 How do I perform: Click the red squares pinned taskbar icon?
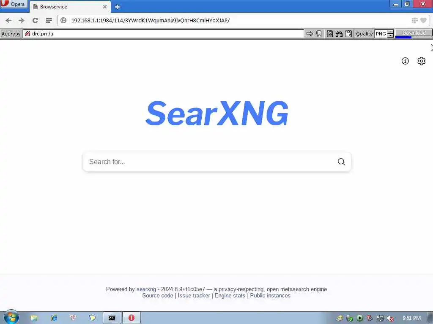(x=73, y=318)
